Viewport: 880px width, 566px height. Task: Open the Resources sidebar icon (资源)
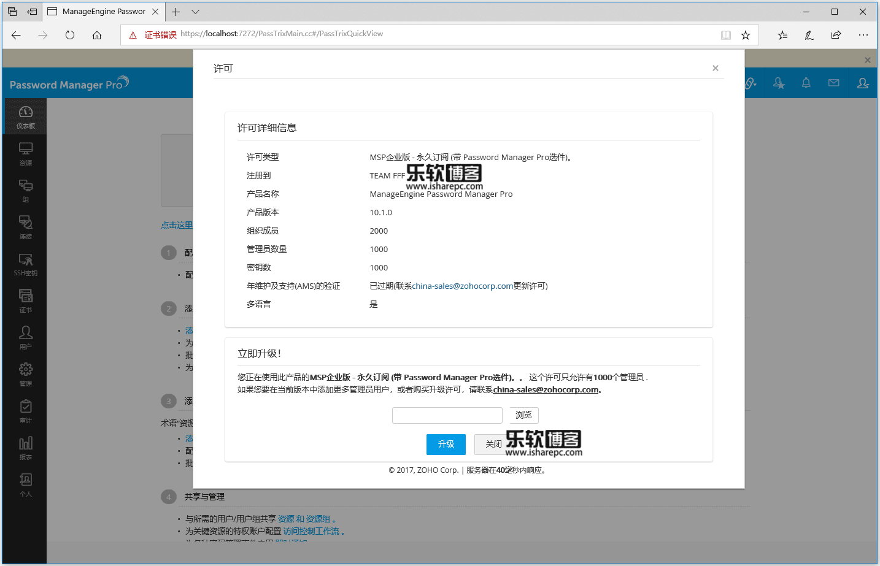[x=25, y=154]
